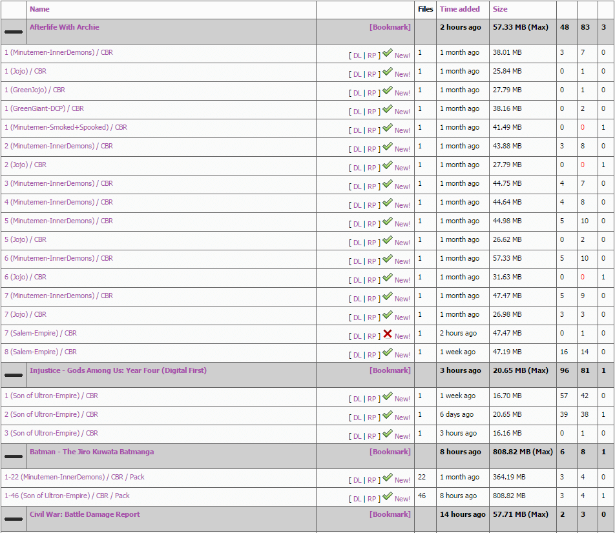615x533 pixels.
Task: Open Civil War: Battle Damage Report link
Action: pyautogui.click(x=85, y=514)
